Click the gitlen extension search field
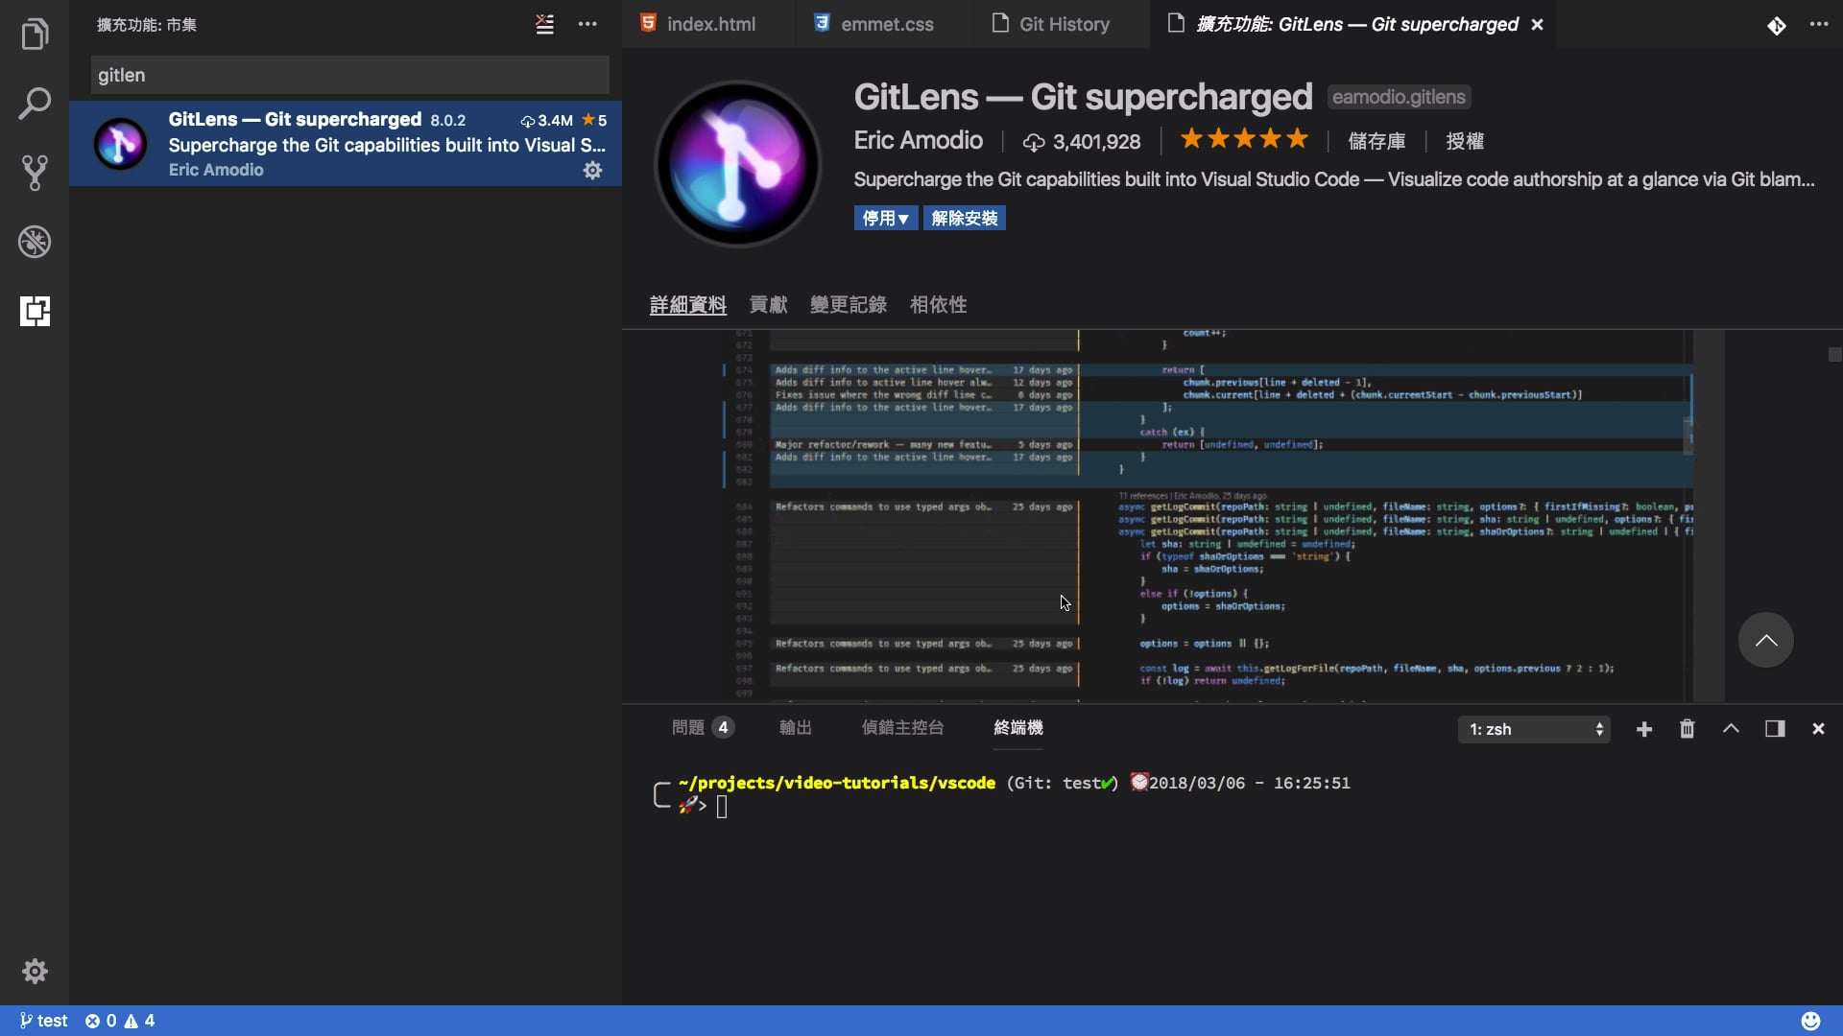1843x1036 pixels. click(x=349, y=75)
